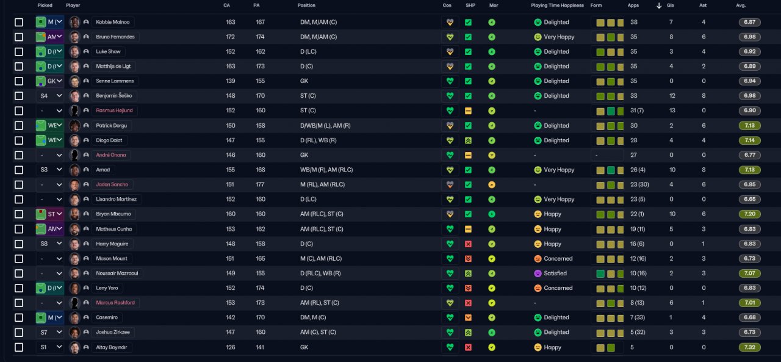Click the Delighted smiley for Matthijs de Ligt

538,66
